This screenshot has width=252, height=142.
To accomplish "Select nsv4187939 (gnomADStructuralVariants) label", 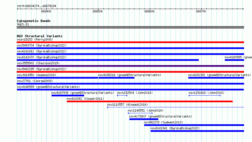I will tap(83, 93).
